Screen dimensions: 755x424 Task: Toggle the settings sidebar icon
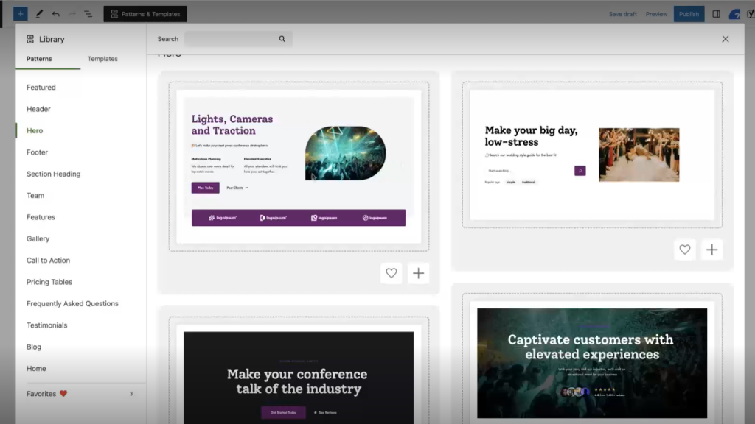tap(717, 14)
